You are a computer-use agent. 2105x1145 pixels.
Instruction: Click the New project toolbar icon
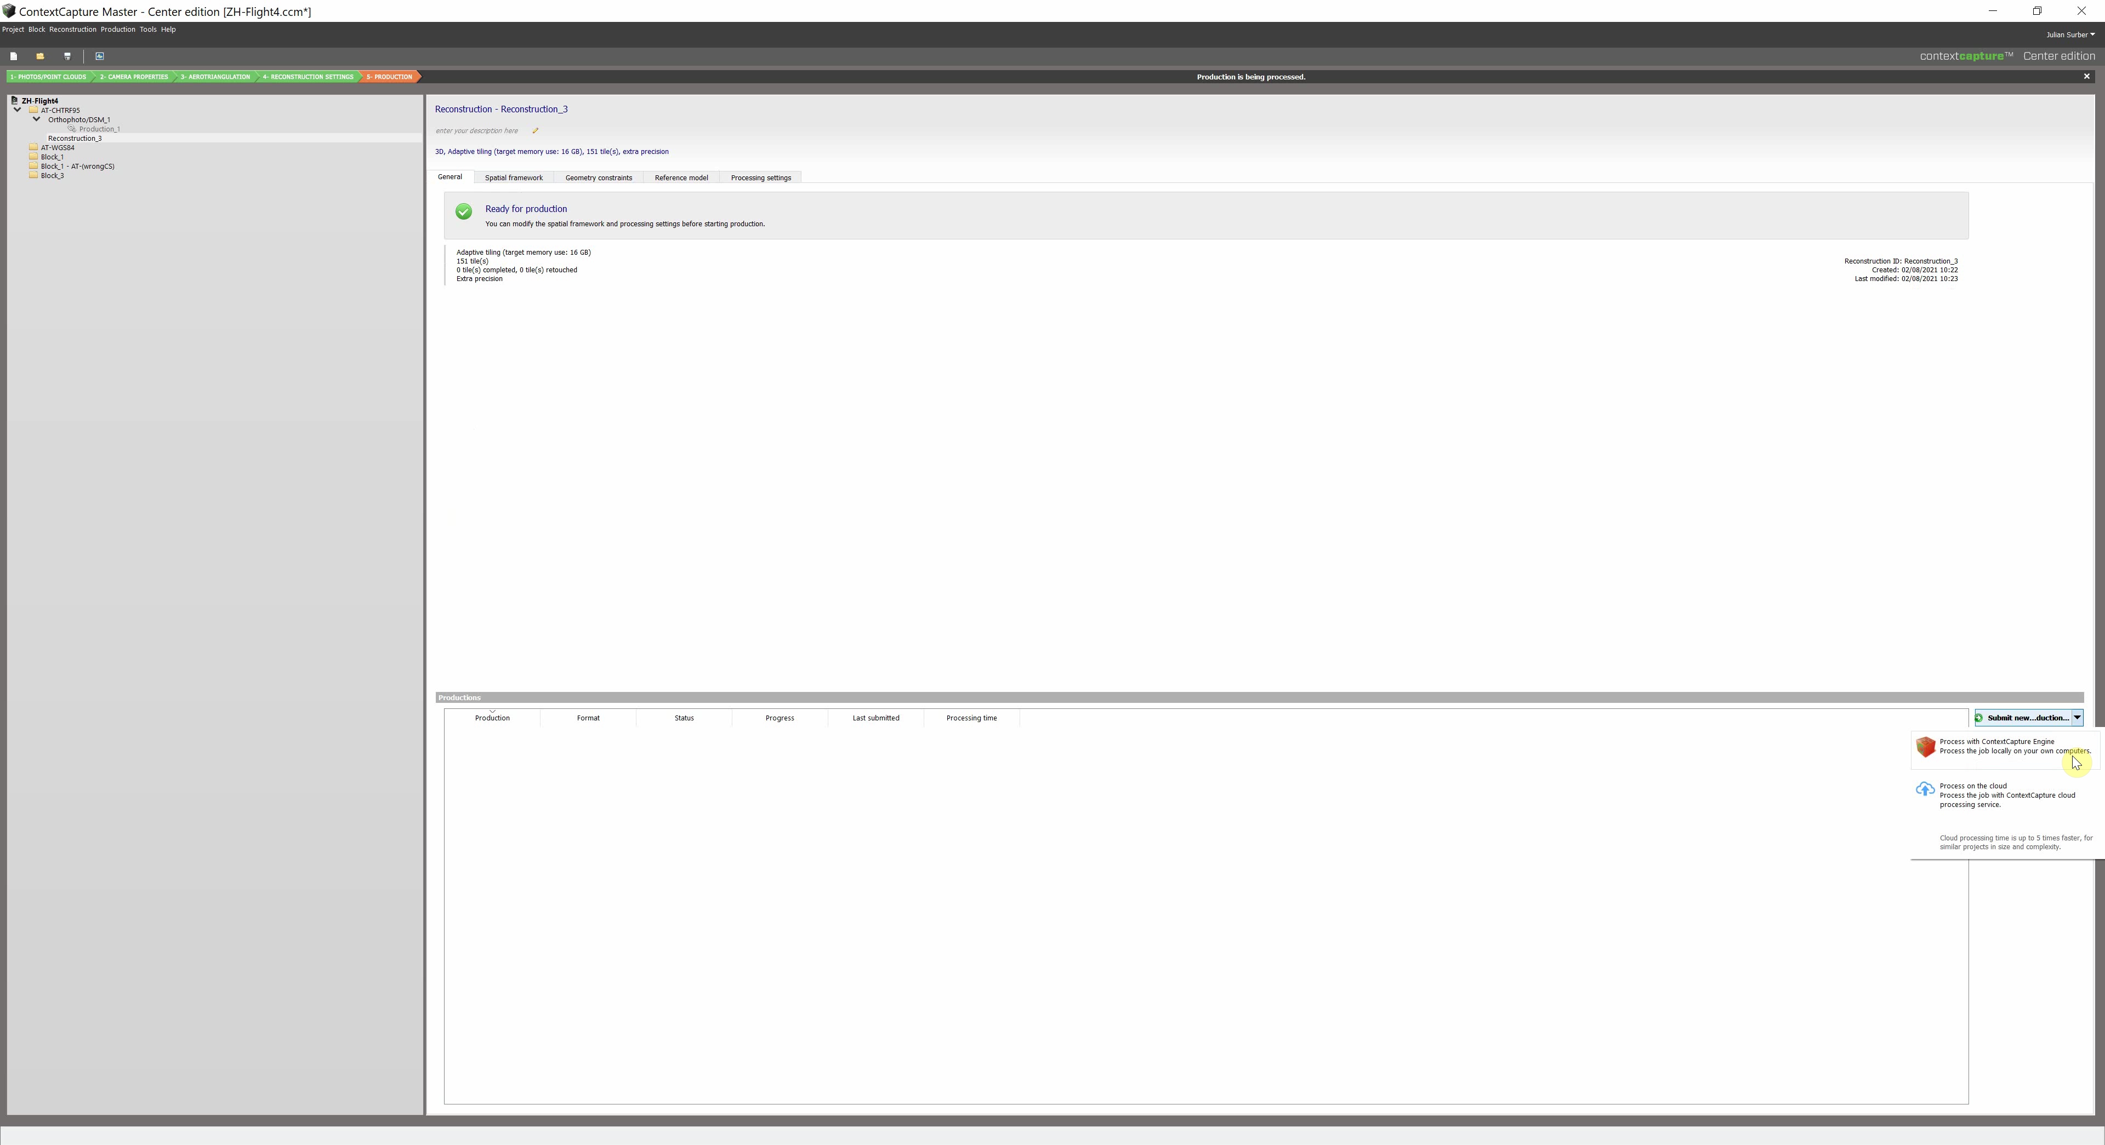pos(14,56)
